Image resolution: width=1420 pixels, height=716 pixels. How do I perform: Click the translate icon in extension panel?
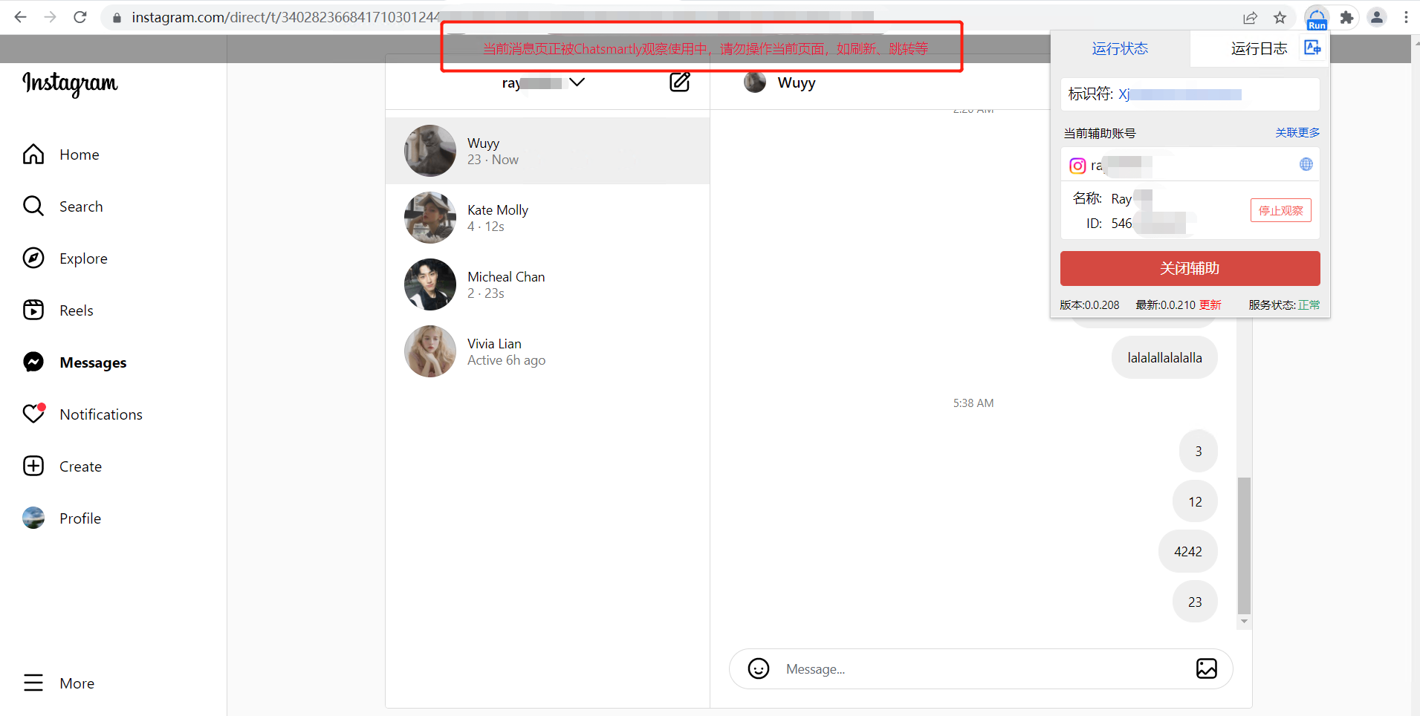[x=1312, y=48]
